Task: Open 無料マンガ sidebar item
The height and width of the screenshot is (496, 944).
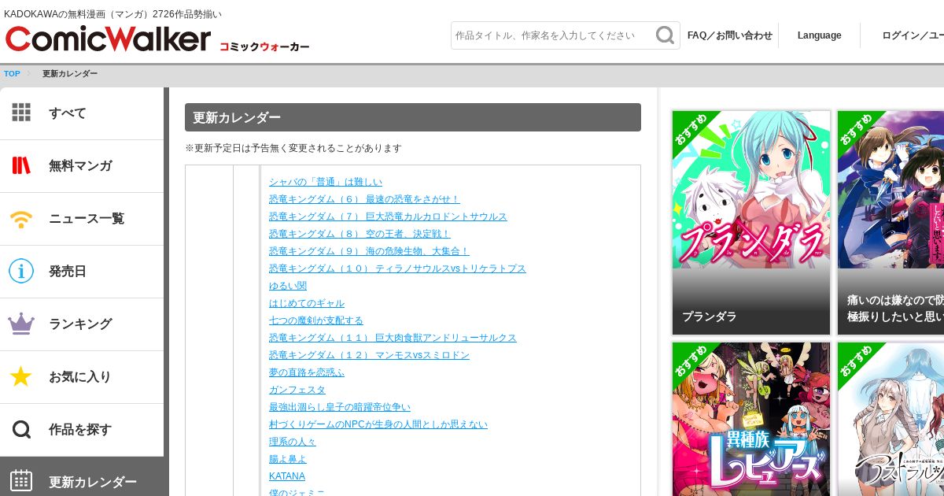Action: (x=82, y=166)
